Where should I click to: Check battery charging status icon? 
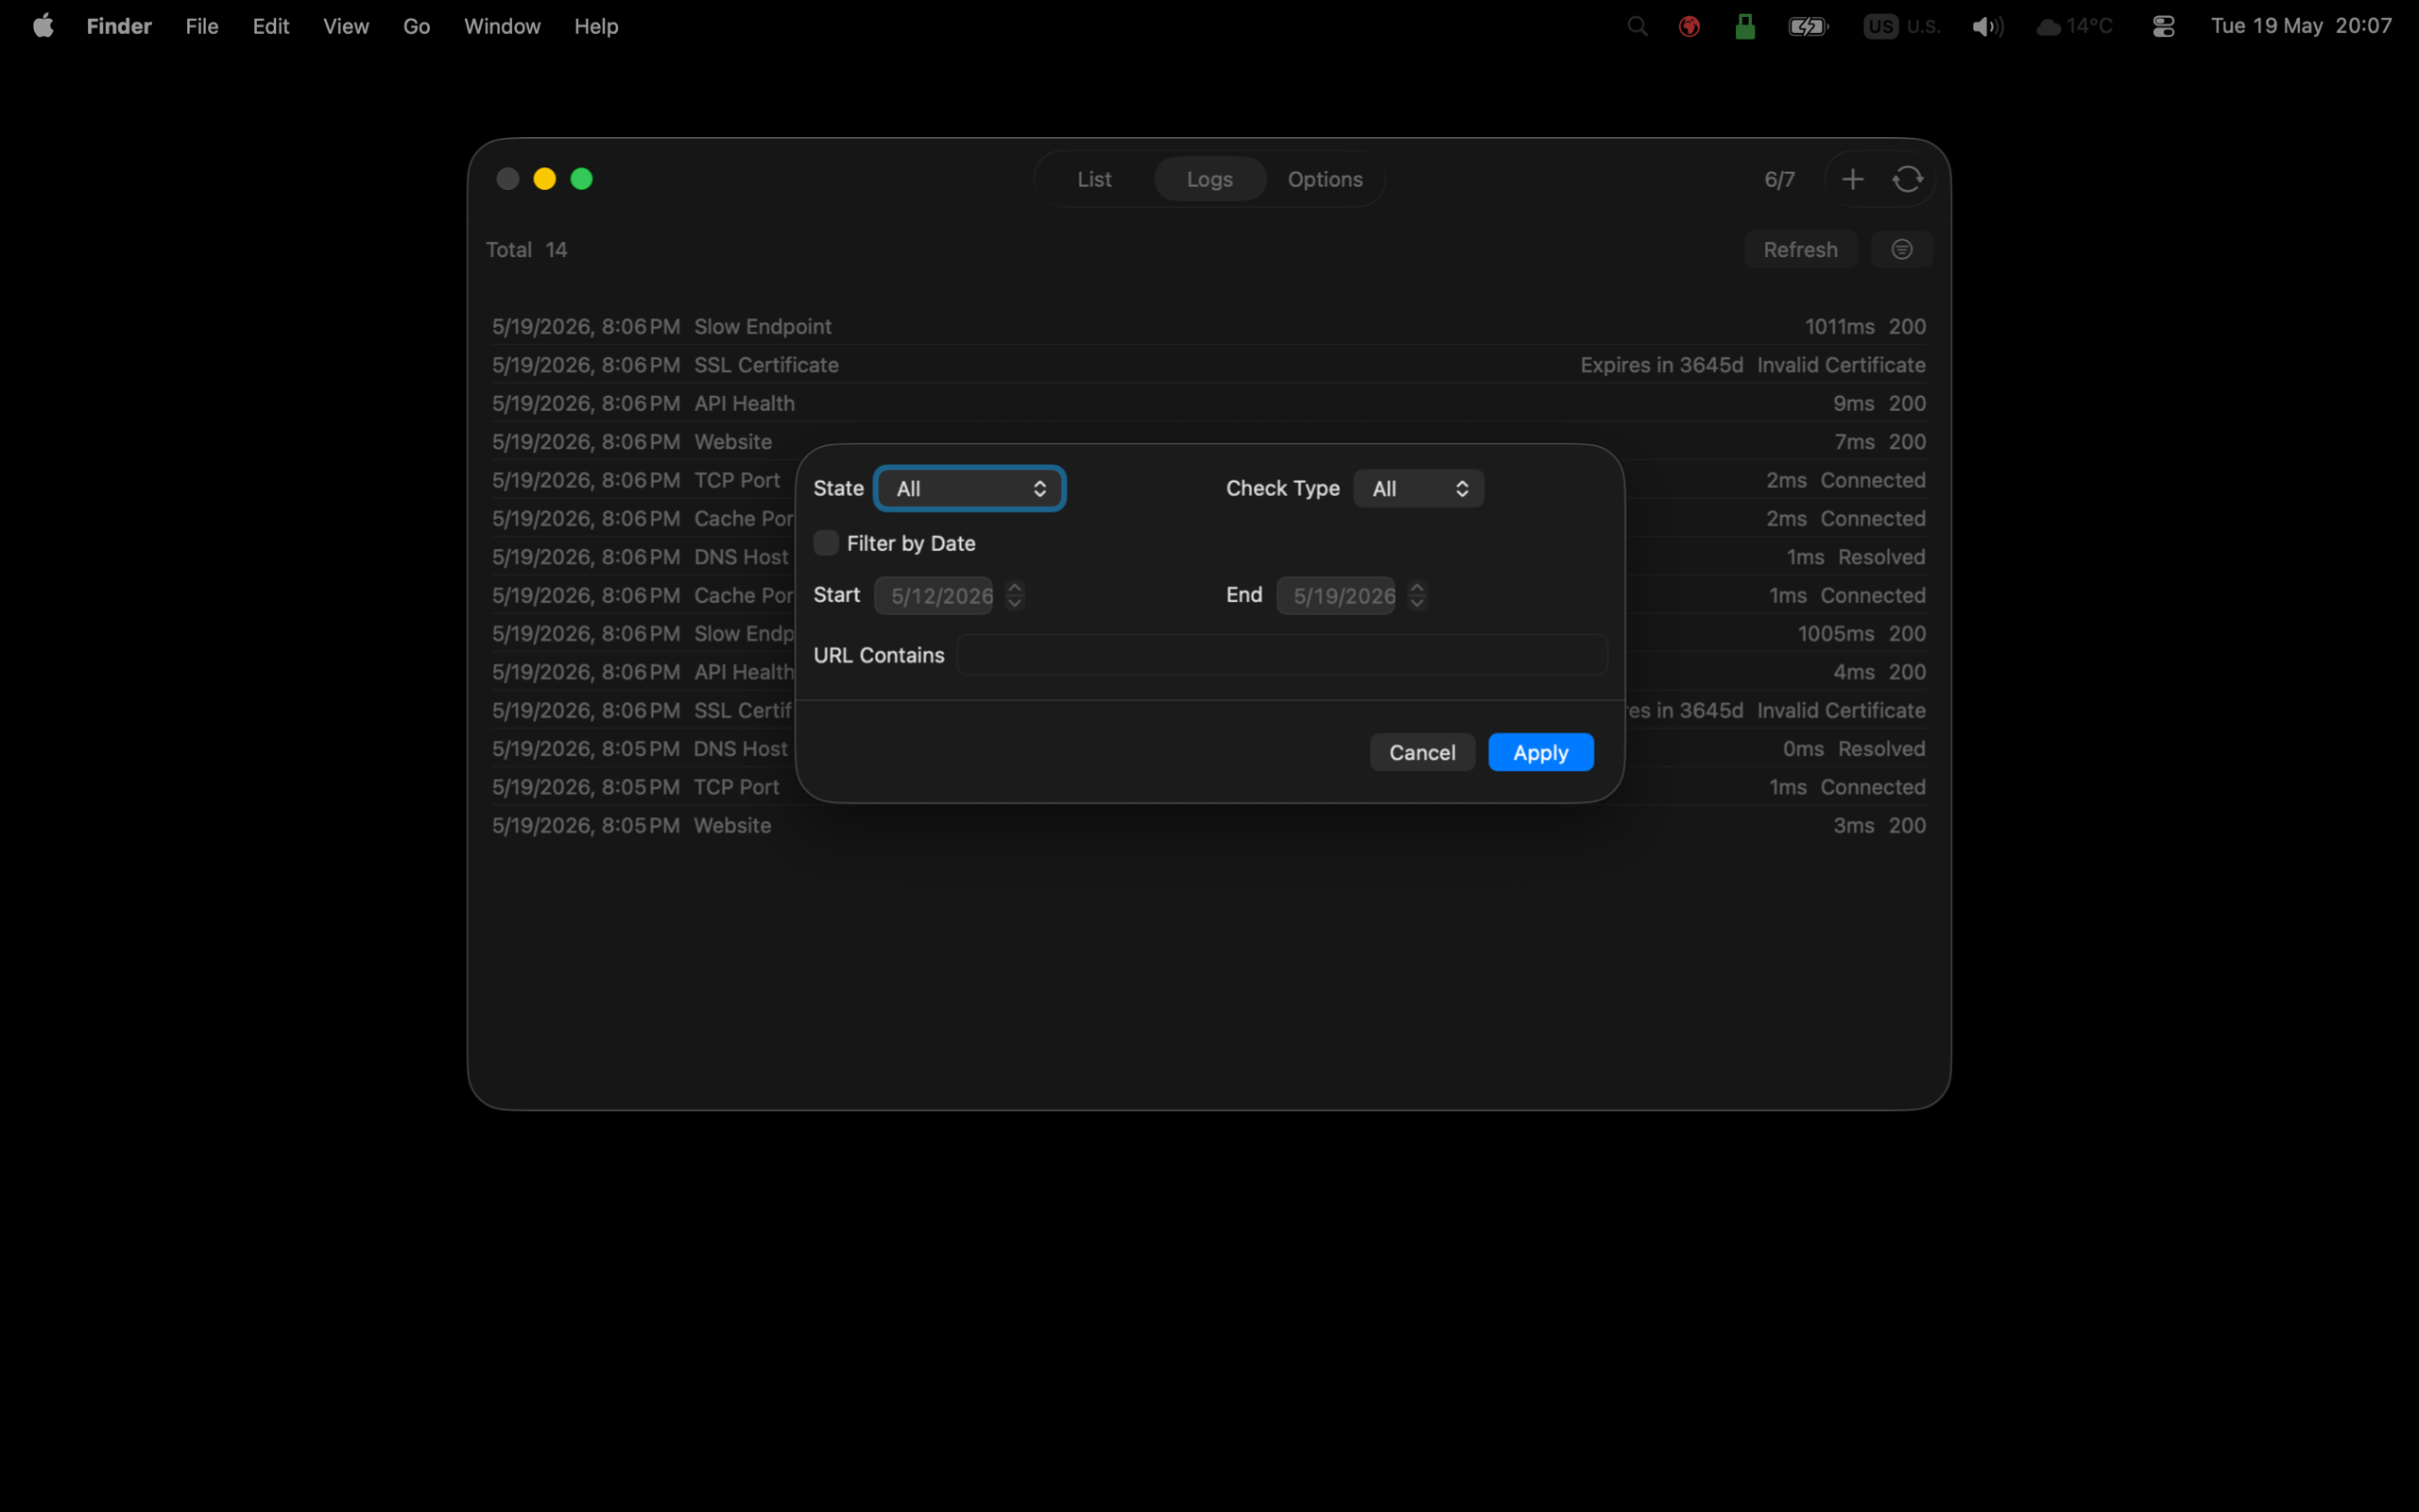1809,26
